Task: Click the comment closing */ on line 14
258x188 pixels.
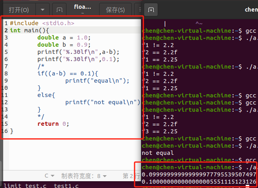Action: (x=41, y=117)
